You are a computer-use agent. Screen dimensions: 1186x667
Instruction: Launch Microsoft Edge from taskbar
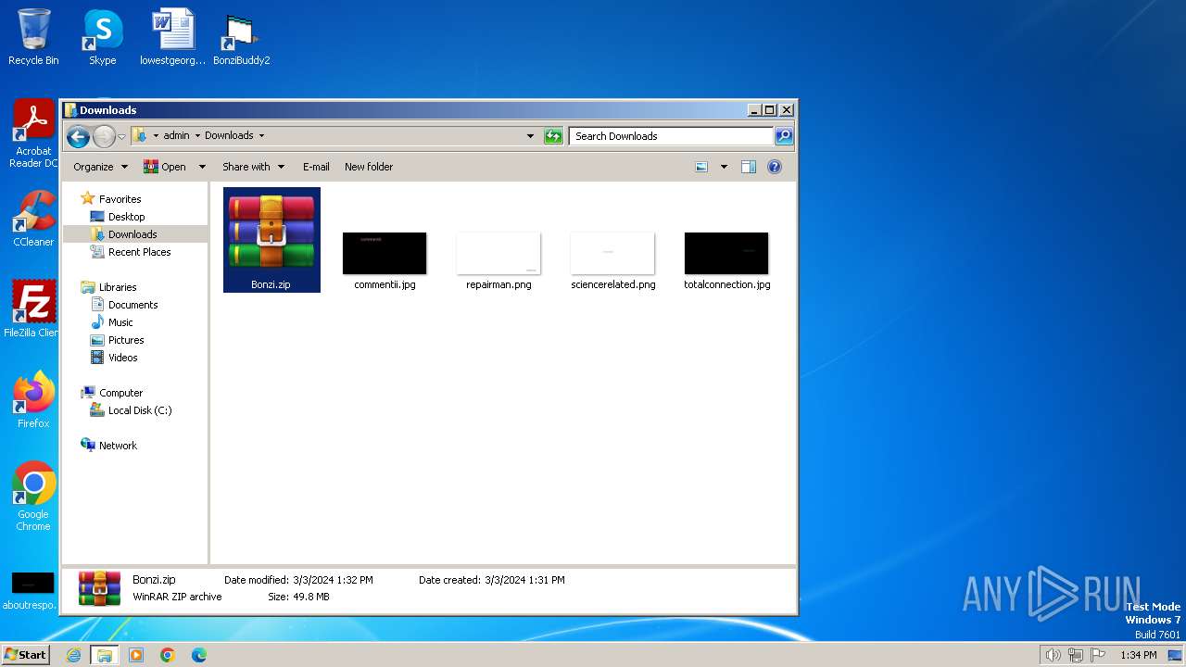tap(199, 655)
